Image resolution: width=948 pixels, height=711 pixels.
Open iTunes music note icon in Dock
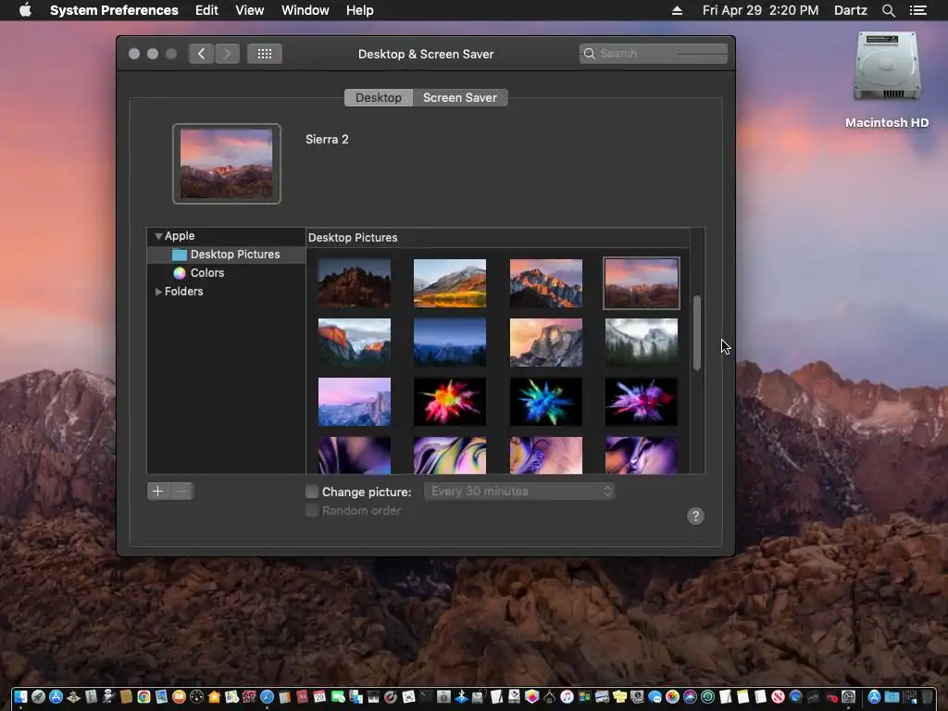point(568,696)
